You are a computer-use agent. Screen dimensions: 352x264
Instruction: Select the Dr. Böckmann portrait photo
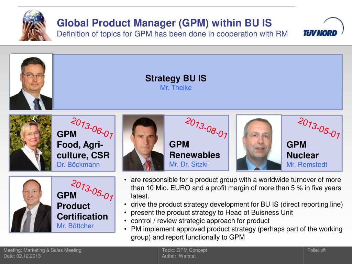(31, 143)
